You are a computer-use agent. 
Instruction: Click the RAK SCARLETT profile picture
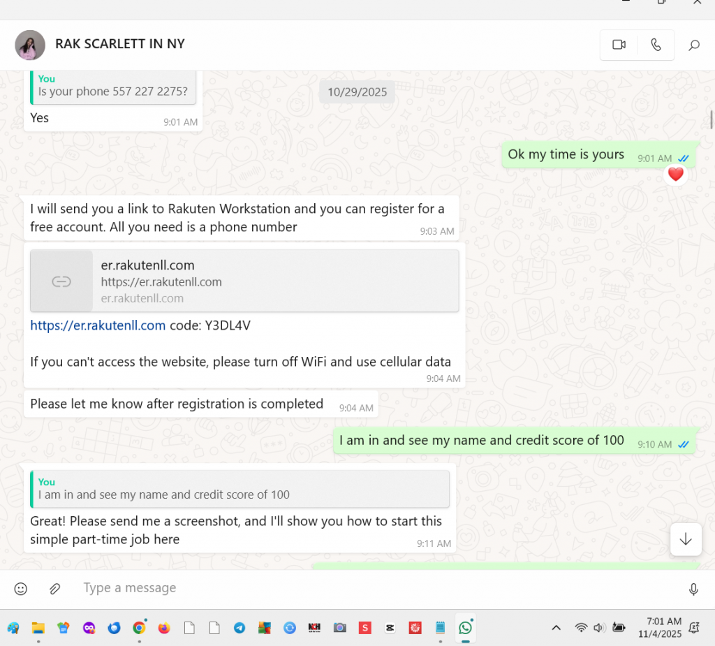(30, 45)
